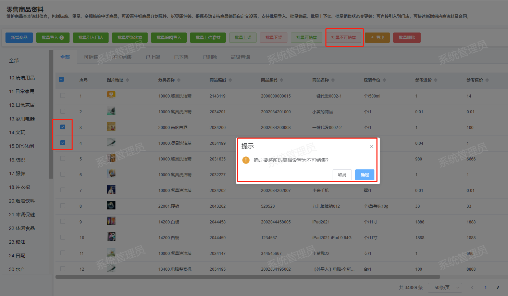Click the 批量删除 button
The height and width of the screenshot is (296, 508).
(407, 38)
